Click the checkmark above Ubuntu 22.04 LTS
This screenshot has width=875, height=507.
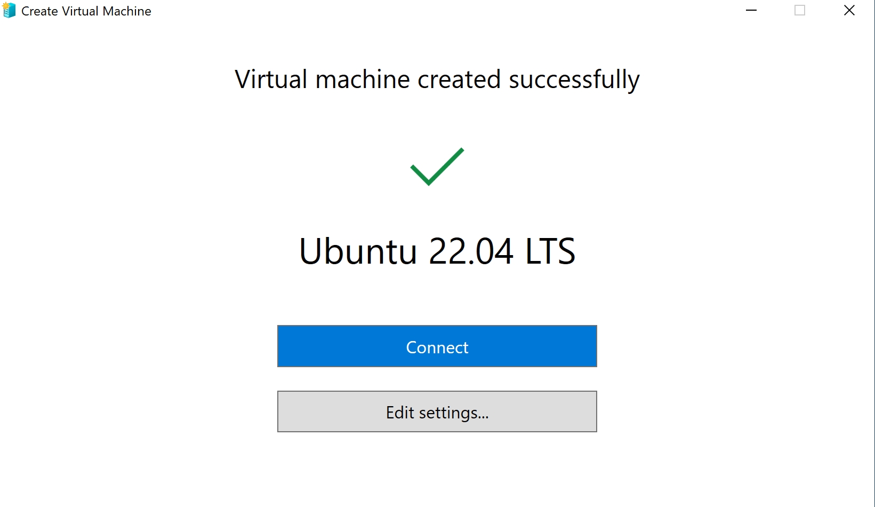pos(437,167)
